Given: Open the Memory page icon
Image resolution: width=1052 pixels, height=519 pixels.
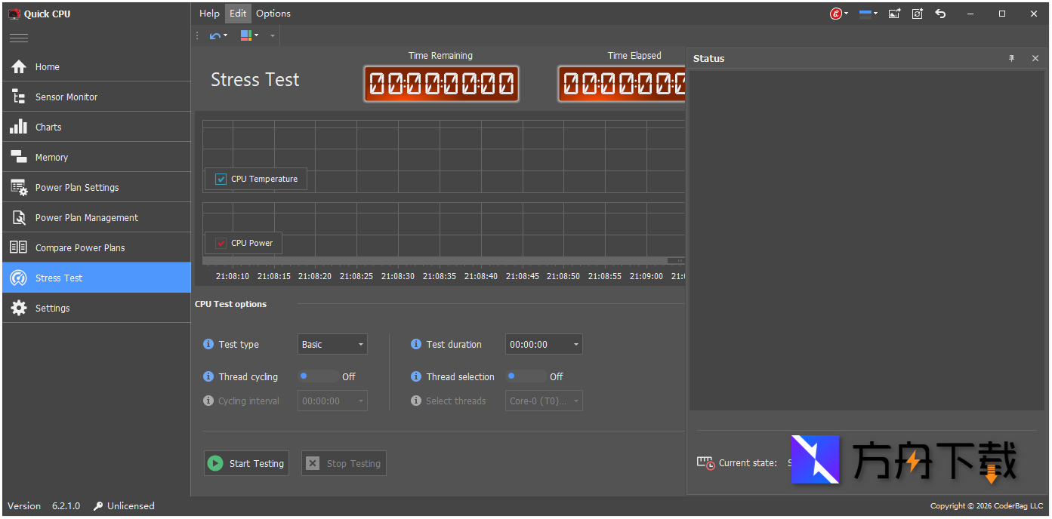Looking at the screenshot, I should click(19, 157).
